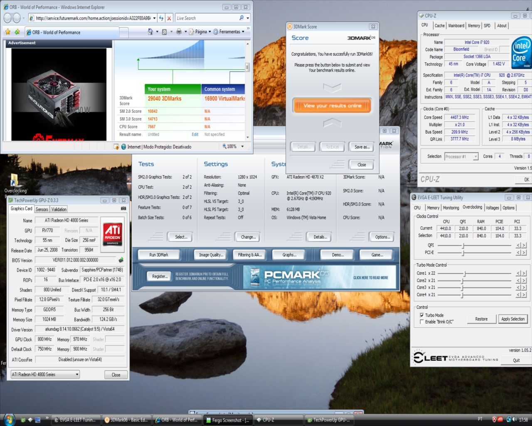This screenshot has height=426, width=532.
Task: Open the Live Search options dropdown arrow
Action: coord(248,18)
